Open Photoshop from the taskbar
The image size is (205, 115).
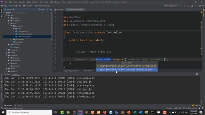coord(117,112)
